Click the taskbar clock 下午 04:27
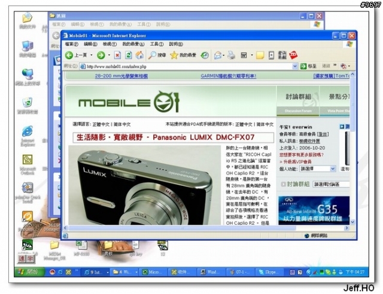 coord(355,272)
